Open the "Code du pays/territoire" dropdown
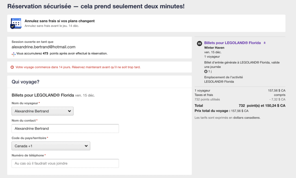Screen dimensions: 296x178 [x=51, y=146]
